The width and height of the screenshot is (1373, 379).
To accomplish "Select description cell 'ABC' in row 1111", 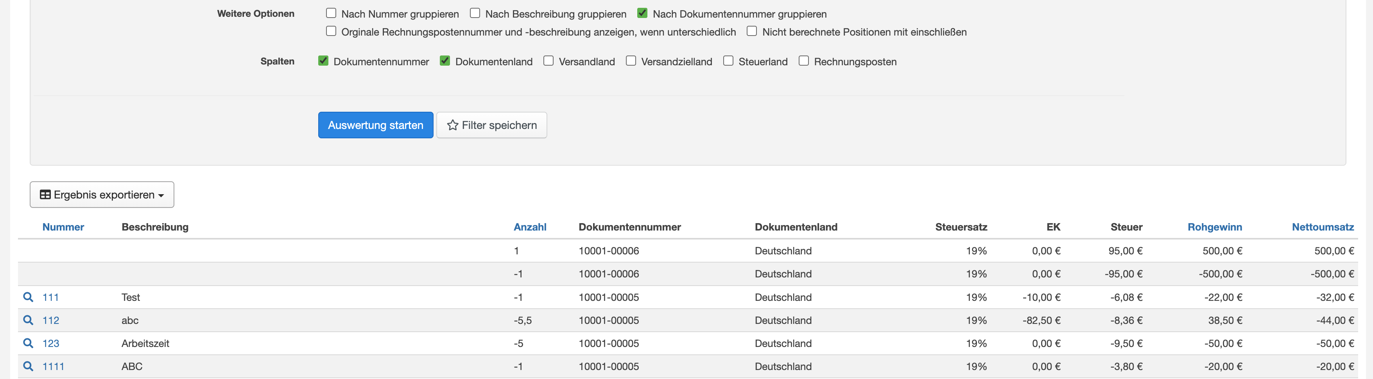I will pyautogui.click(x=132, y=367).
